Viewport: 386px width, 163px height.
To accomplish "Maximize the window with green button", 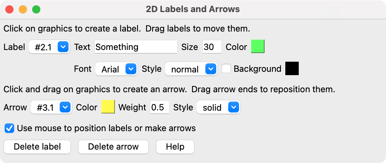I will pos(36,9).
